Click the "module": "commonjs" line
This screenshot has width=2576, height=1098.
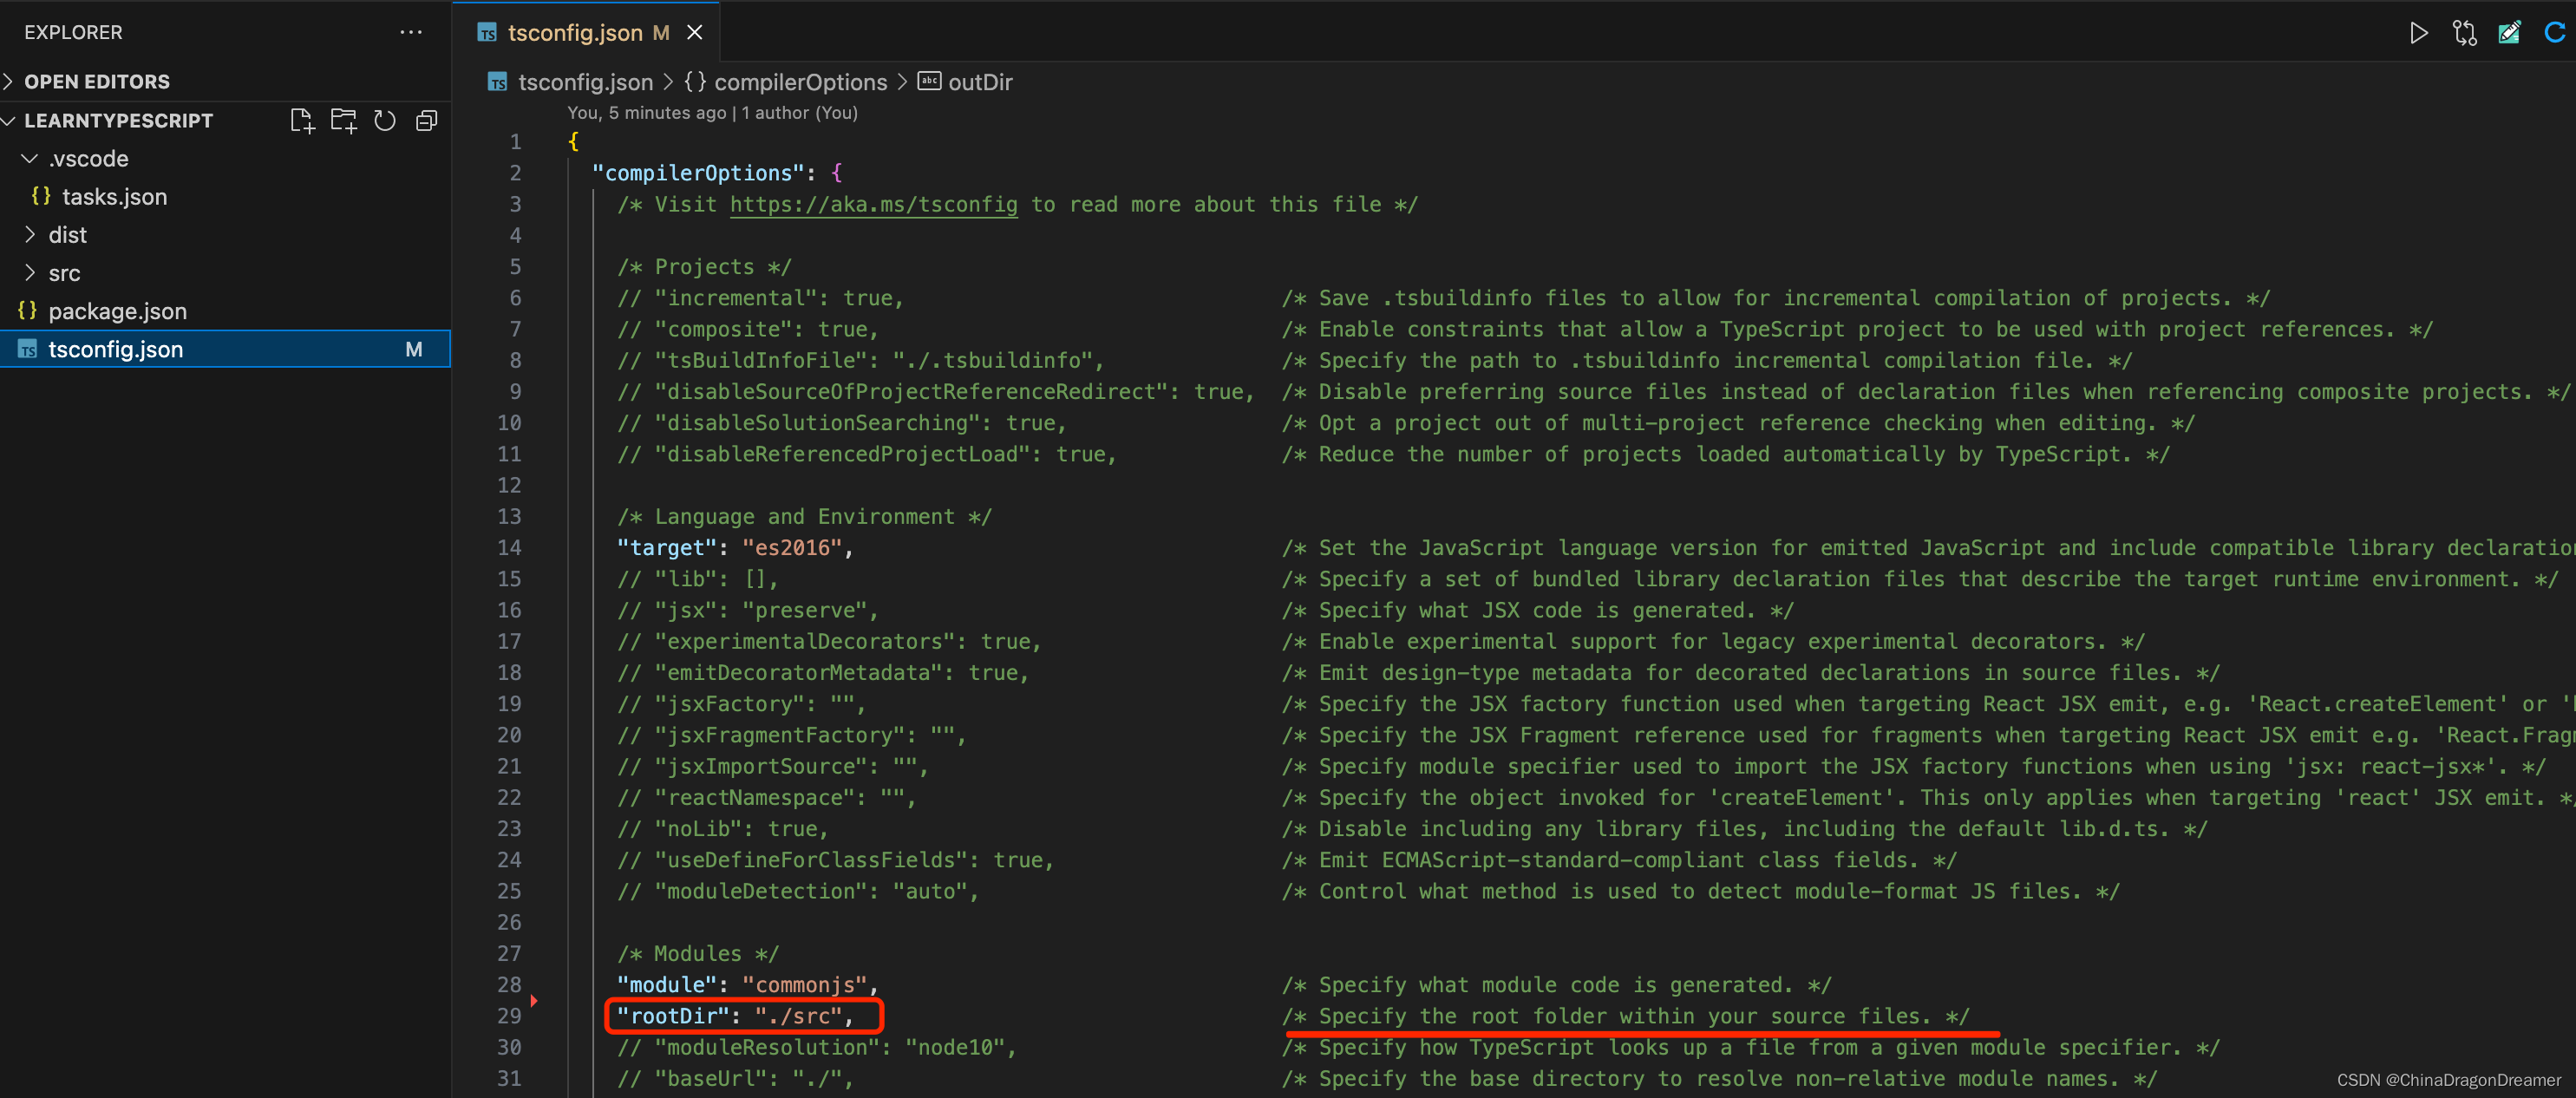747,985
